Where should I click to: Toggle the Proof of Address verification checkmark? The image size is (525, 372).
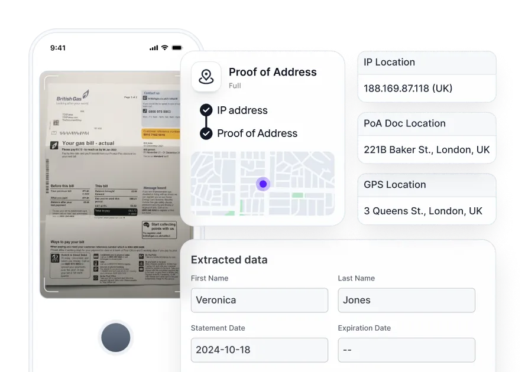pyautogui.click(x=206, y=133)
